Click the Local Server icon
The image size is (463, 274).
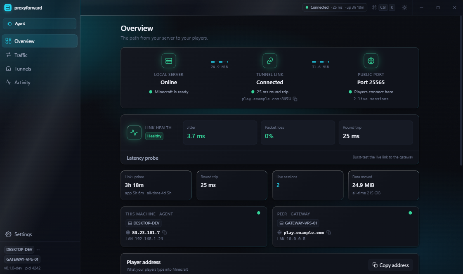tap(169, 61)
